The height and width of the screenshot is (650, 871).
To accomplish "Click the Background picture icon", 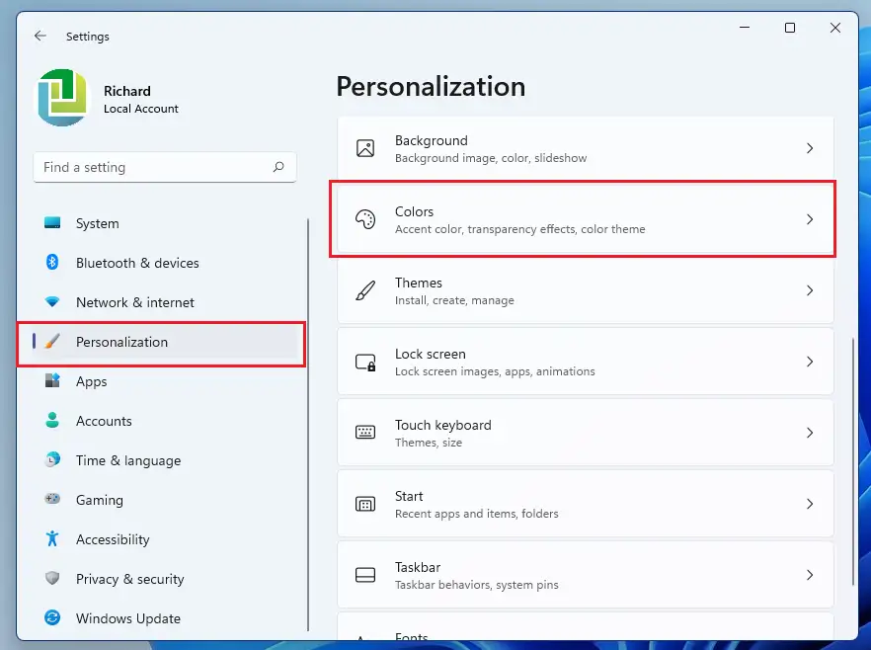I will pos(365,148).
